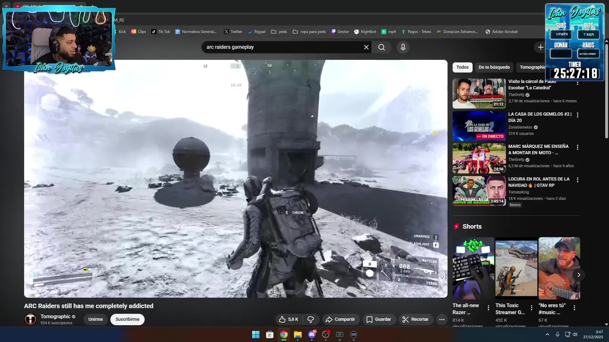Click the Recortar button
The image size is (609, 342).
point(415,319)
